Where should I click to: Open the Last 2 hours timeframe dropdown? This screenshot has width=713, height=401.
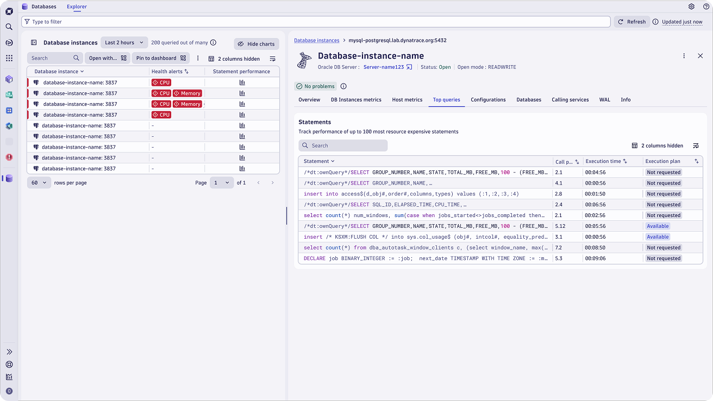(x=124, y=43)
